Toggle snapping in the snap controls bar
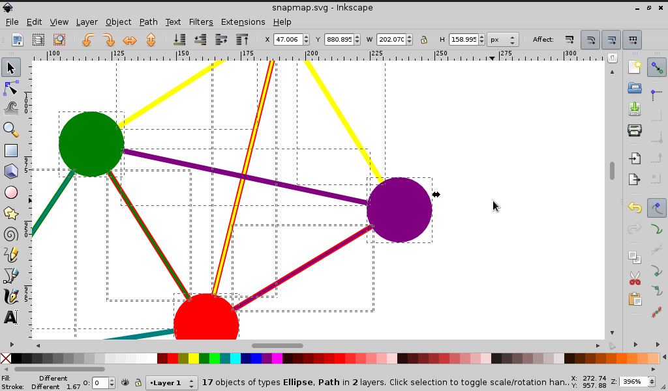Viewport: 668px width, 391px height. [x=657, y=67]
